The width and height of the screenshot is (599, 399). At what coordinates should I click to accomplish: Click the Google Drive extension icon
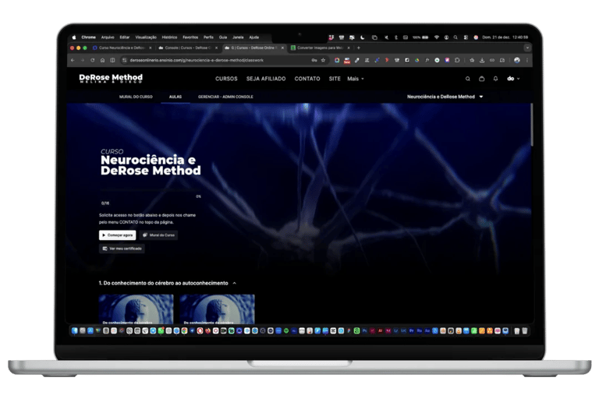[416, 60]
